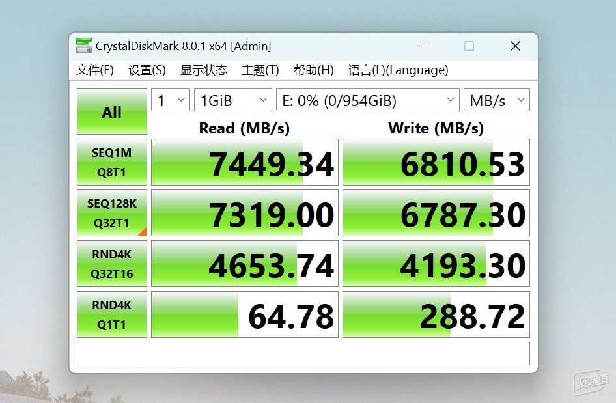
Task: Start the RND4K Q1T1 test
Action: coord(112,314)
